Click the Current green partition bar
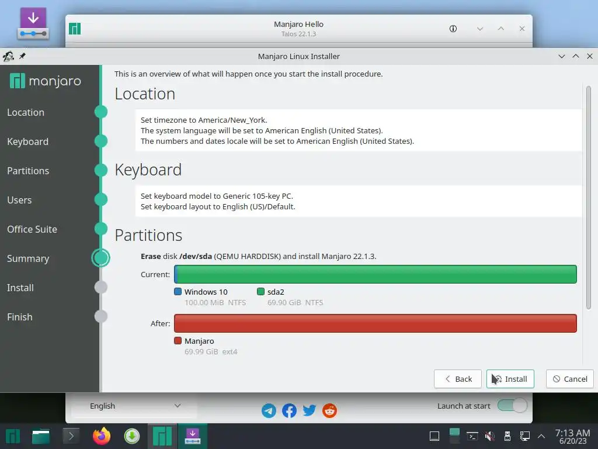Image resolution: width=598 pixels, height=449 pixels. [376, 274]
